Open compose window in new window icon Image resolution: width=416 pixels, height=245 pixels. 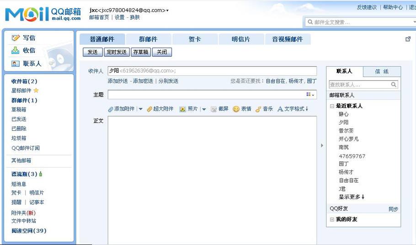(408, 39)
